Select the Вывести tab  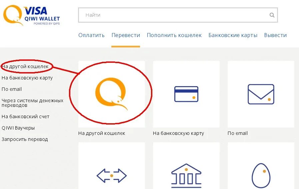click(275, 35)
